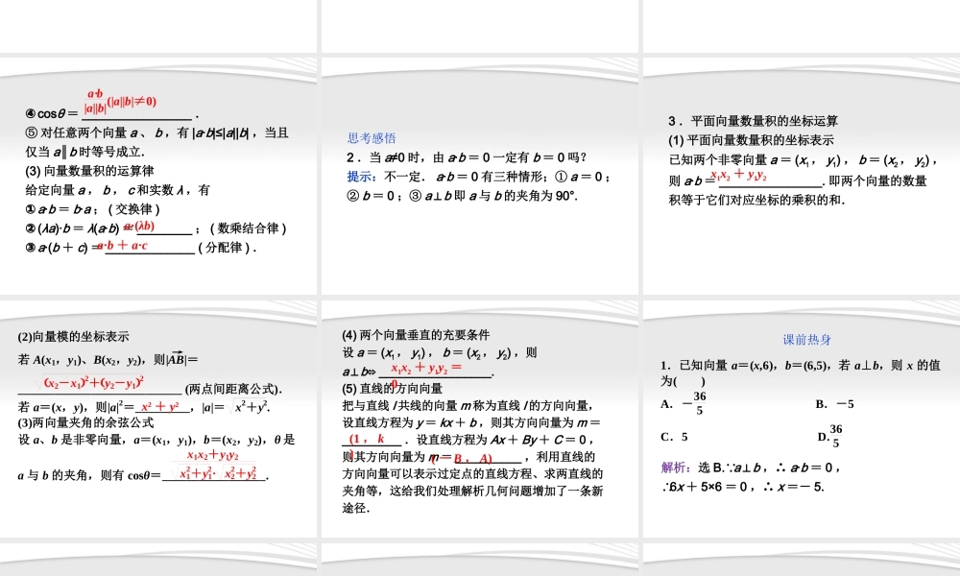Click the heading '(5) 直线的方向向量'
Viewport: 960px width, 576px height.
click(x=392, y=389)
